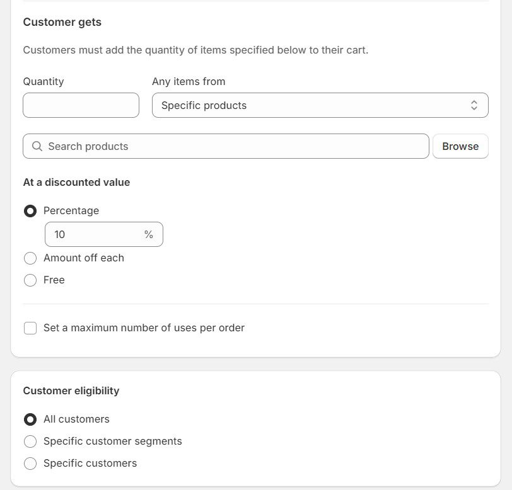The image size is (512, 490).
Task: Focus the Quantity input field
Action: click(x=81, y=105)
